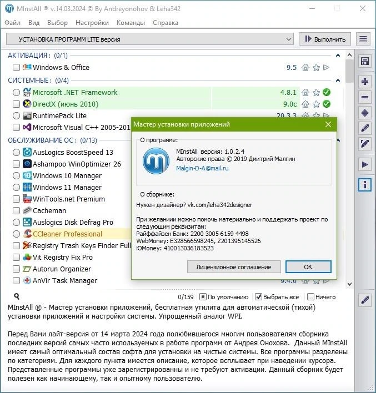This screenshot has width=376, height=393.
Task: Click star icon in Microsoft .NET Framework row
Action: [316, 93]
